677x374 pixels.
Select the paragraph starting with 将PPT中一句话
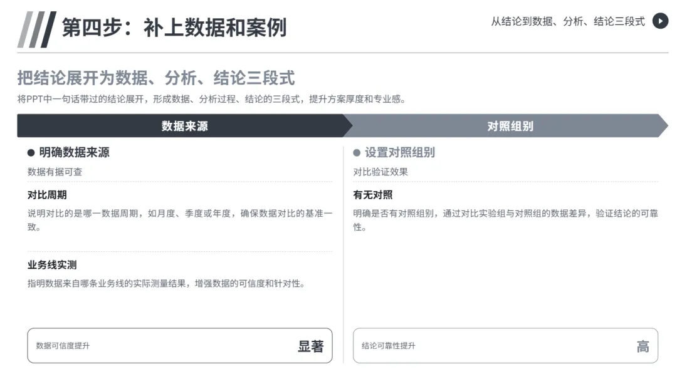click(212, 99)
